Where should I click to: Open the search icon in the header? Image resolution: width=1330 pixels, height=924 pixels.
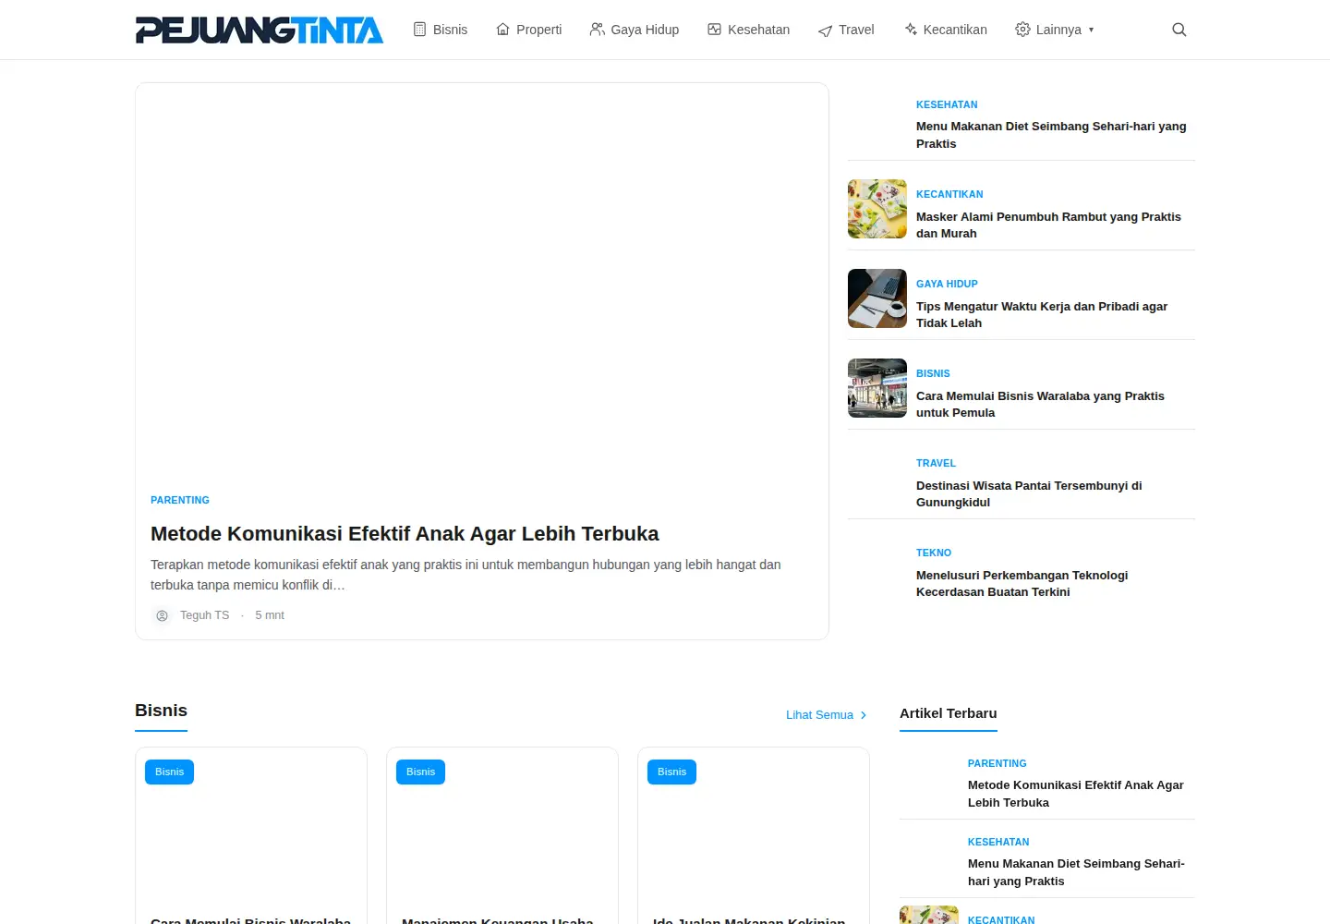tap(1179, 30)
